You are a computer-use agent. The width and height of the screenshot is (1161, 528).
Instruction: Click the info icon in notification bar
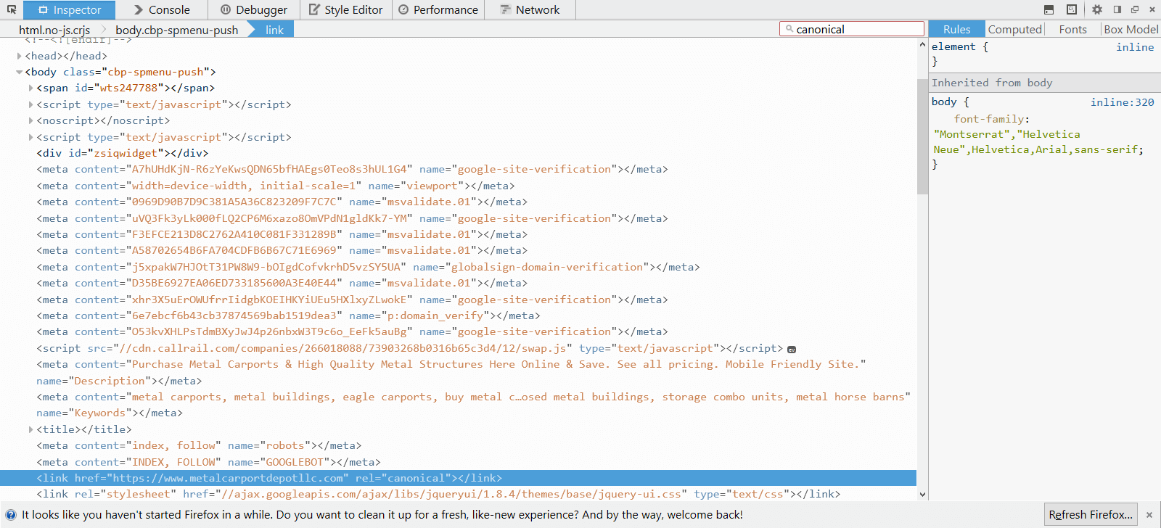[11, 515]
